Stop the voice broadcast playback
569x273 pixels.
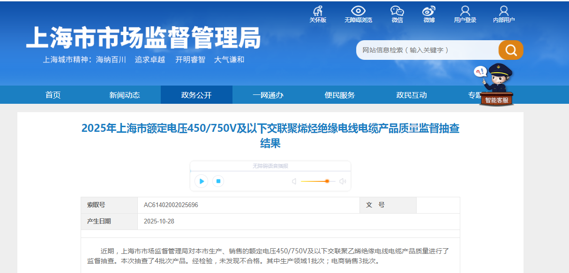pyautogui.click(x=218, y=181)
